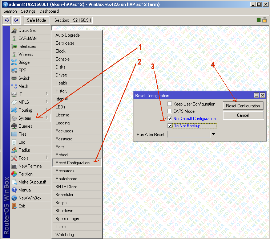
Task: Click the Cancel button in dialog
Action: point(243,115)
